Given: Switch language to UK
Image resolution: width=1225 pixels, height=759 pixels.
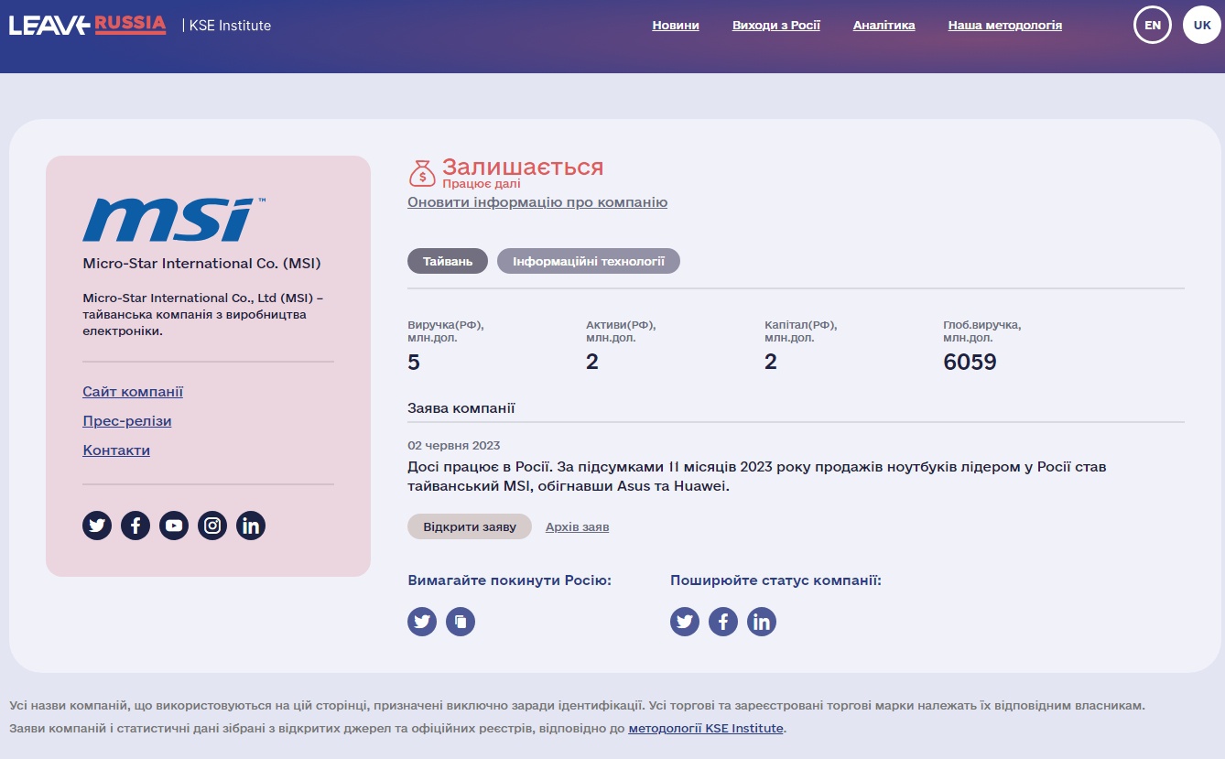Looking at the screenshot, I should (1202, 25).
